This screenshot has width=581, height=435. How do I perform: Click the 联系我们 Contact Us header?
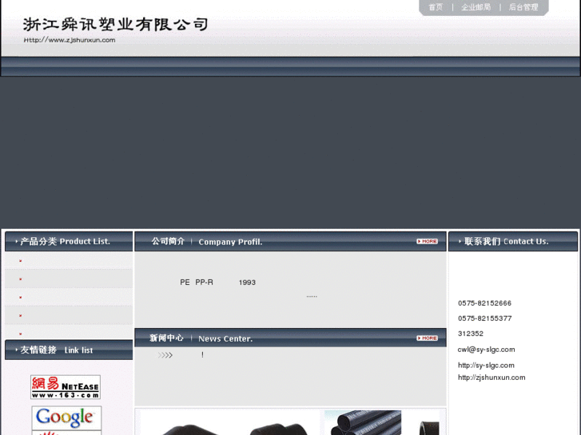pos(513,241)
